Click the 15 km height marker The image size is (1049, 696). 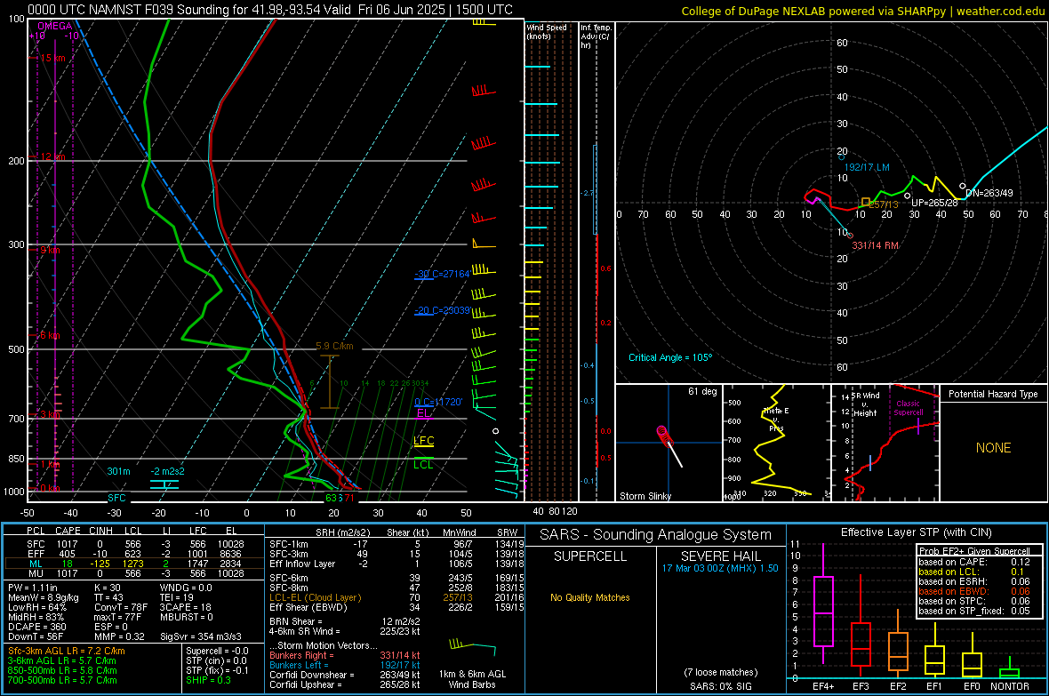pyautogui.click(x=52, y=59)
